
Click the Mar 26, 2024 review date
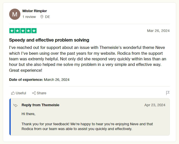[158, 31]
